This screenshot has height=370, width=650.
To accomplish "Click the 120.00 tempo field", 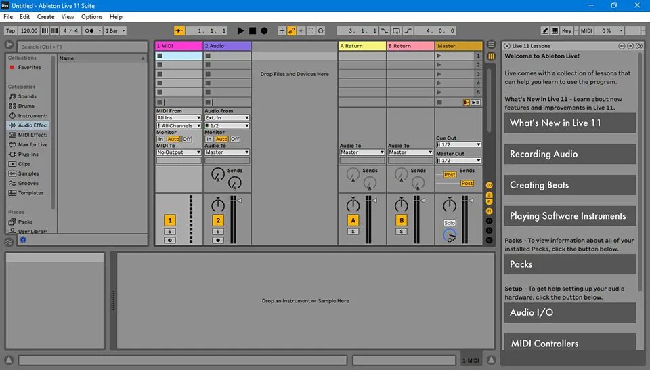I will (x=28, y=30).
